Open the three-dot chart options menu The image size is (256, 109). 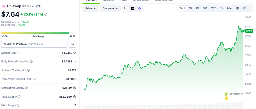point(250,8)
